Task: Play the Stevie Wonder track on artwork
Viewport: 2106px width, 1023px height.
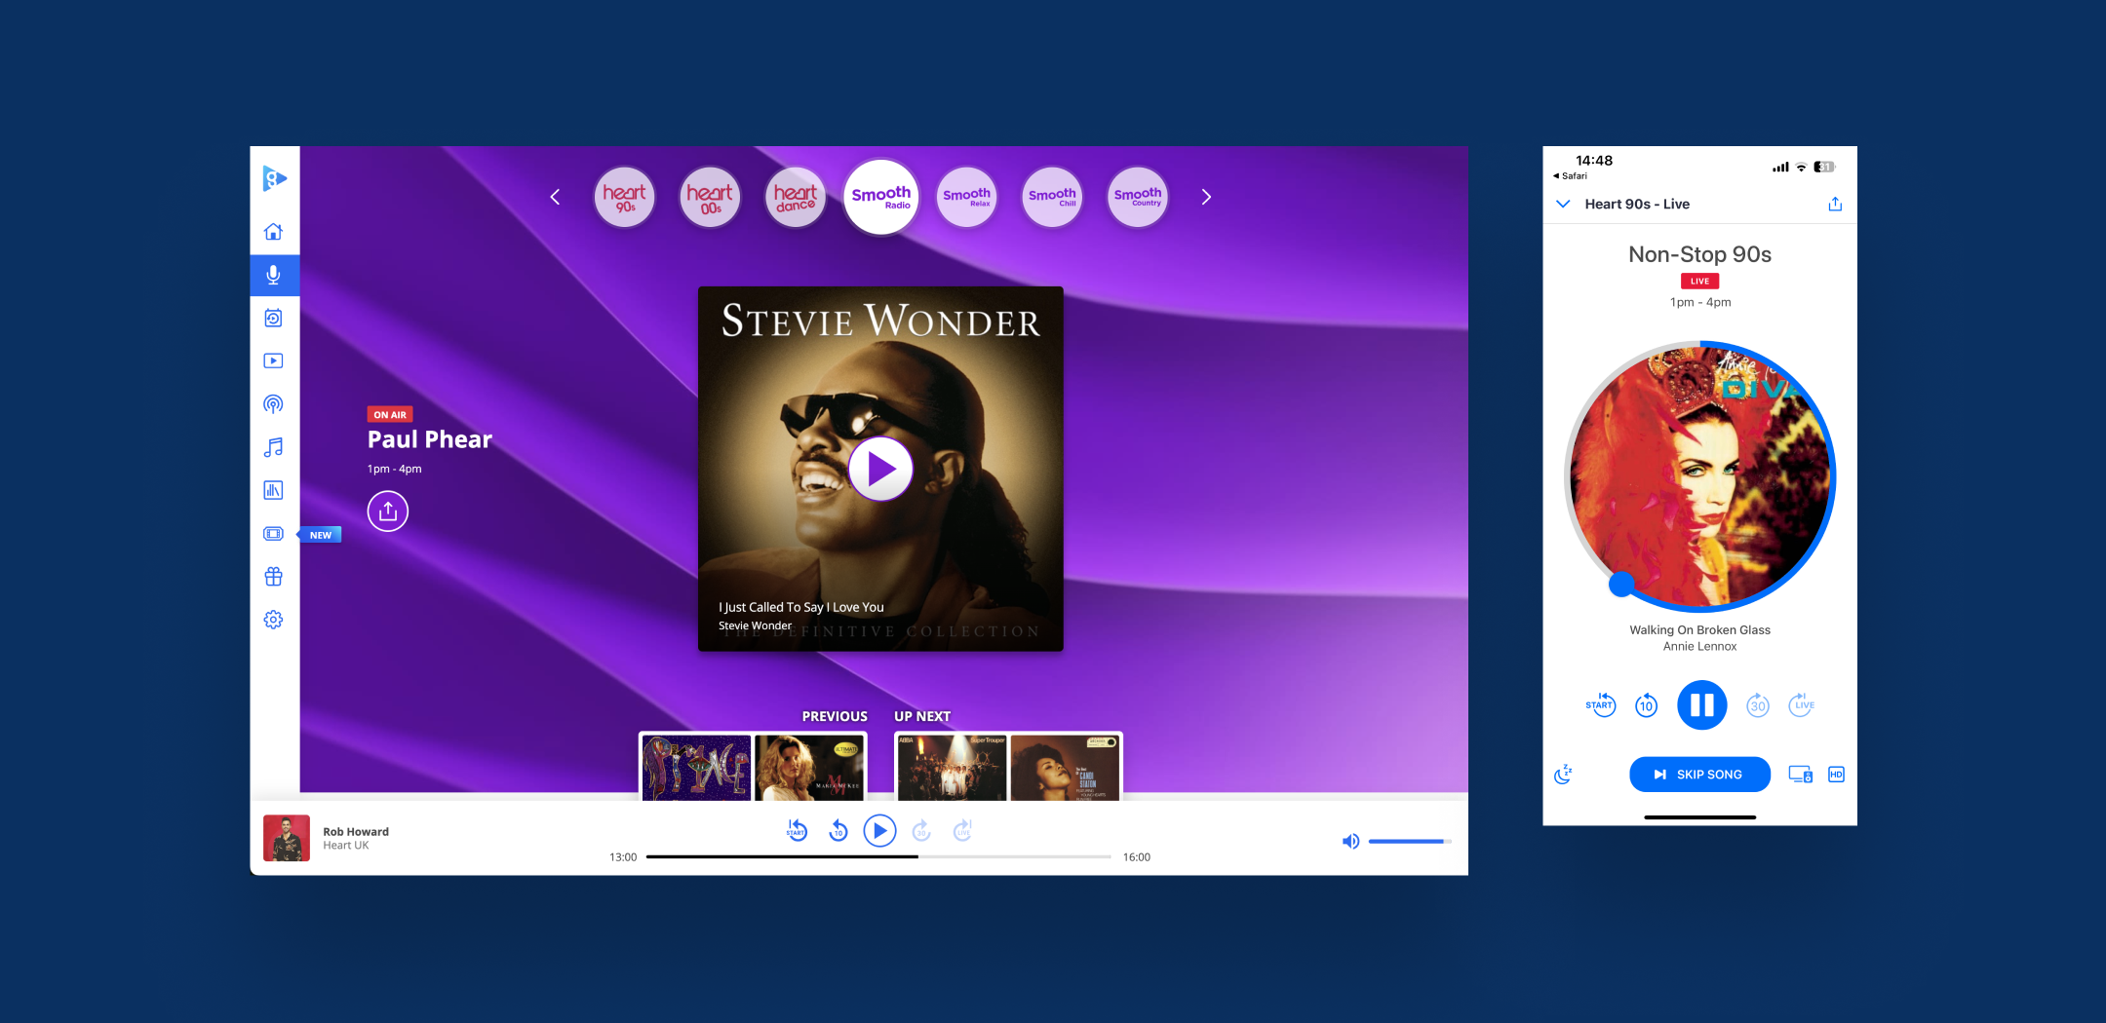Action: coord(880,470)
